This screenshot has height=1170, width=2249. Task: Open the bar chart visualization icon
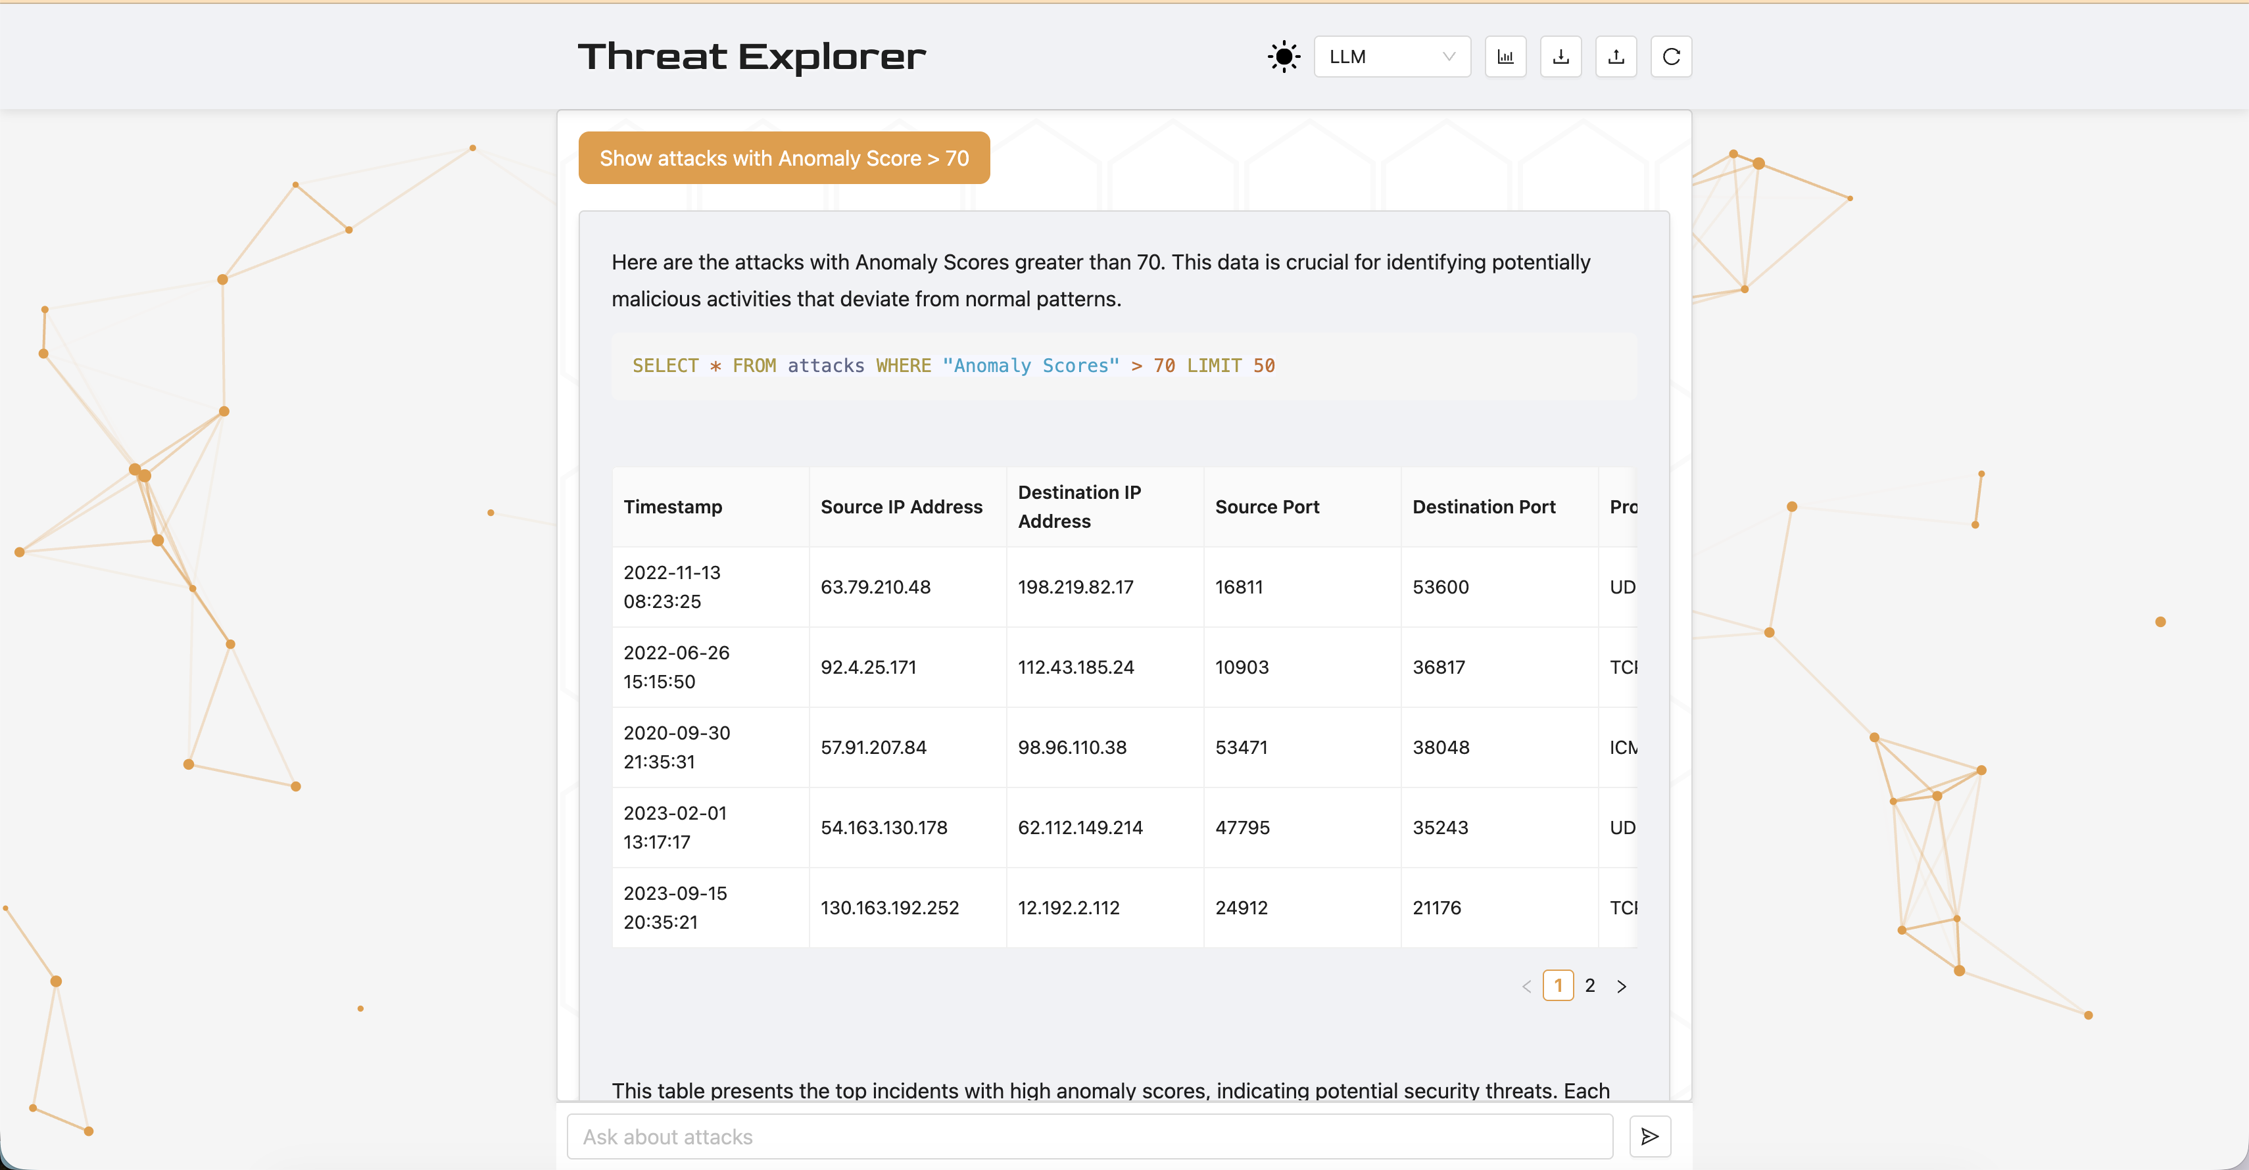1505,56
